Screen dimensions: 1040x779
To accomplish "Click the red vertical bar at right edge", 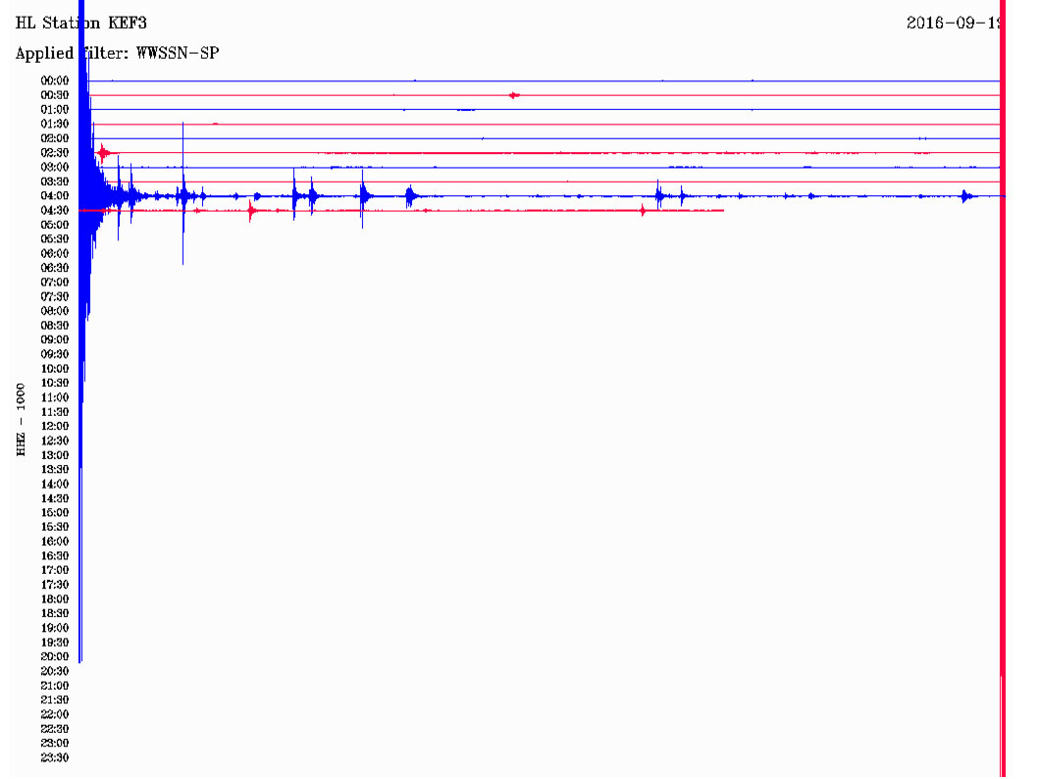I will 1003,392.
